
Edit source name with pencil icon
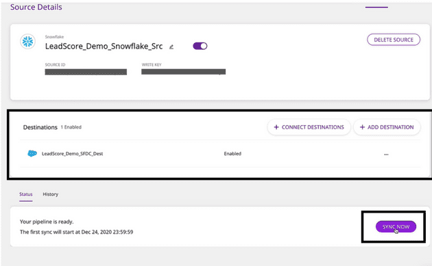coord(171,47)
